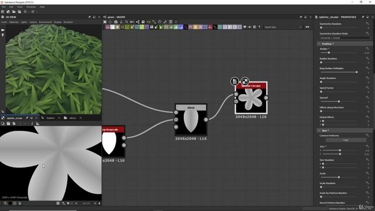Click the save image icon in 2D view toolbar

[x=8, y=124]
